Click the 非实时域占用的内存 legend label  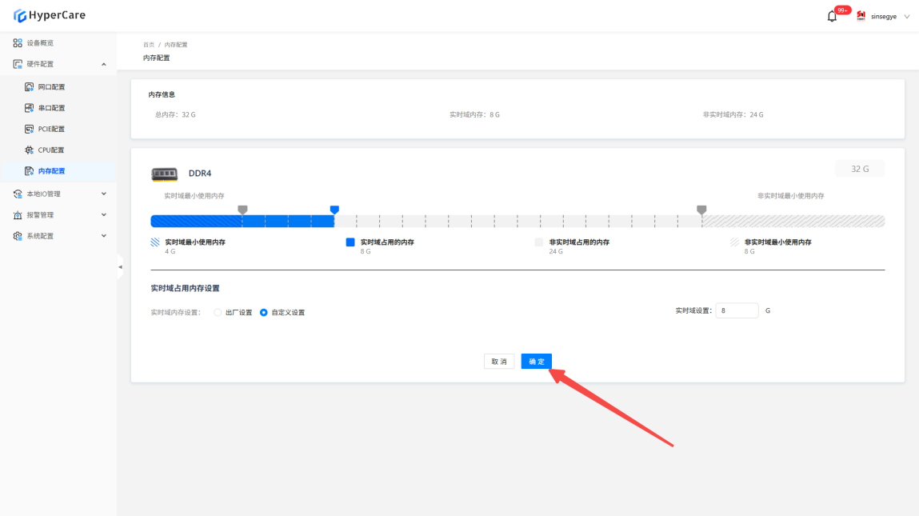point(579,242)
